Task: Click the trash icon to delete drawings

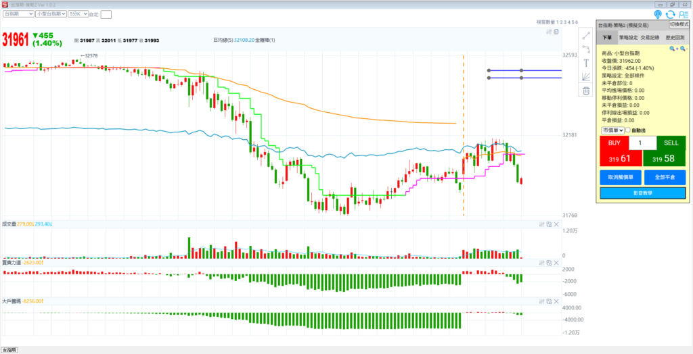Action: coord(585,91)
